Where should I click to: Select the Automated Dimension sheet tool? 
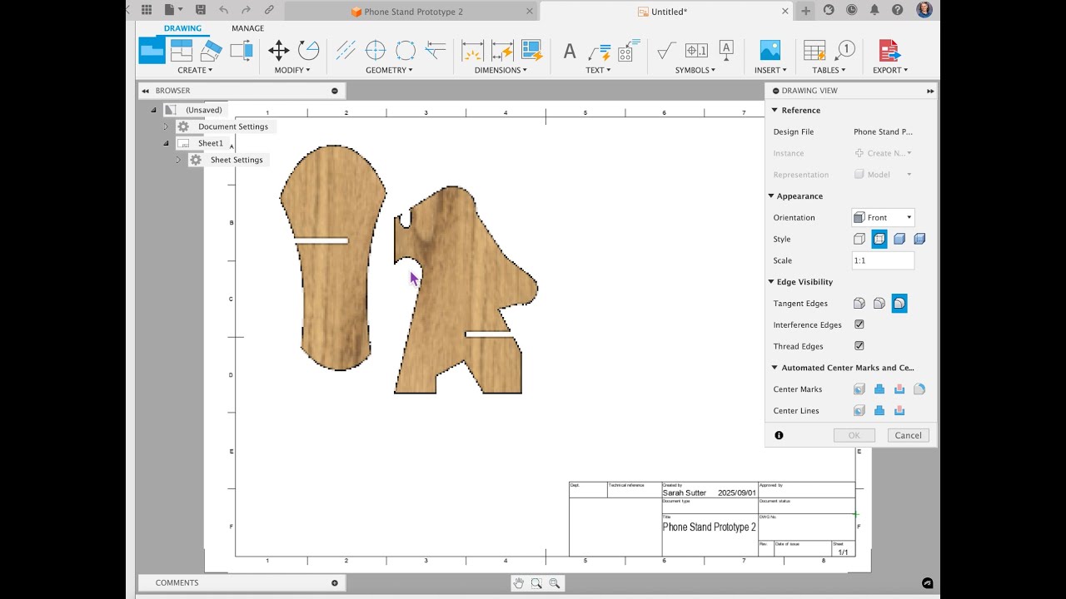532,51
